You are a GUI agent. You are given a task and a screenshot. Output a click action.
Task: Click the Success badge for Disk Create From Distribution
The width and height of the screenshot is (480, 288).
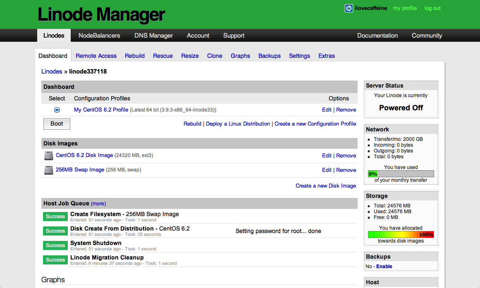55,231
